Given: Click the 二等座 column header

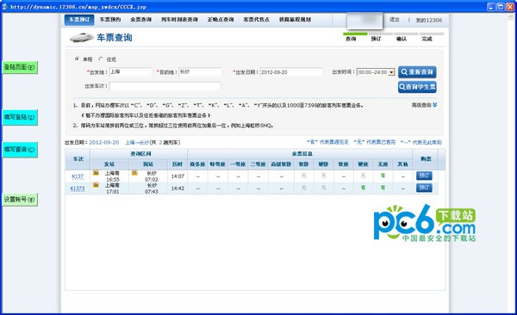Looking at the screenshot, I should pos(258,164).
